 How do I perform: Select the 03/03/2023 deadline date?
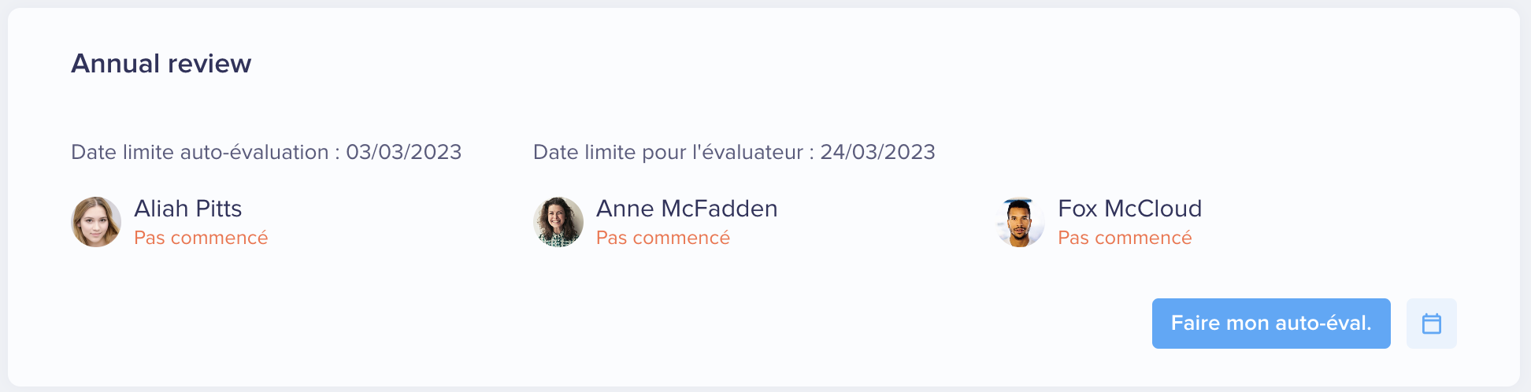point(404,152)
